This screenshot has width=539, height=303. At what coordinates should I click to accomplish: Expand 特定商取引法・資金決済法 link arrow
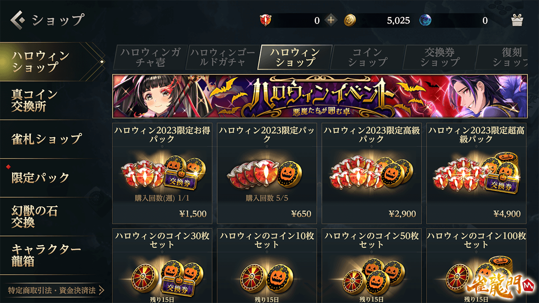coord(101,290)
